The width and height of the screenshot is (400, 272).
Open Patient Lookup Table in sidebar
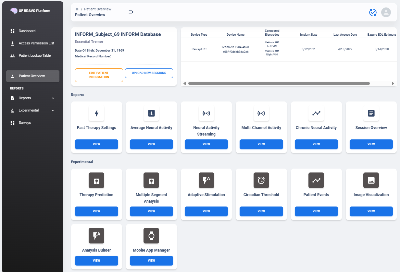click(x=34, y=56)
